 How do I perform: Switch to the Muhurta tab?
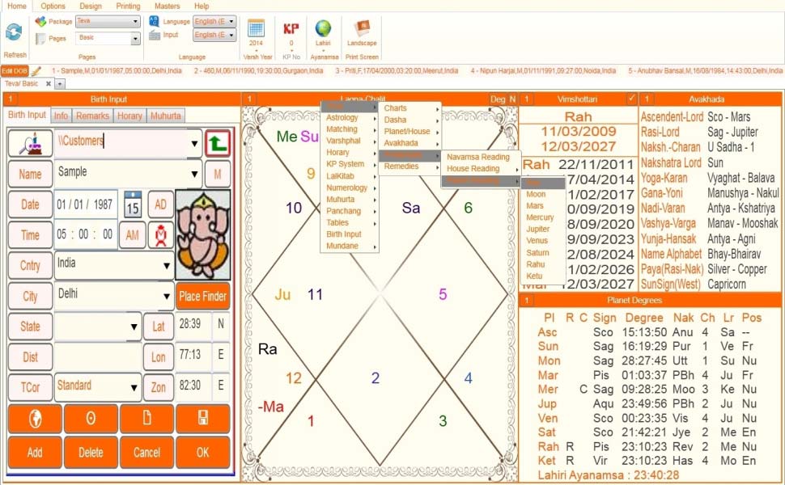[166, 116]
